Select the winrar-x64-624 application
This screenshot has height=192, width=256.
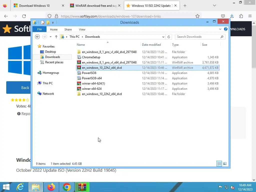(148, 89)
